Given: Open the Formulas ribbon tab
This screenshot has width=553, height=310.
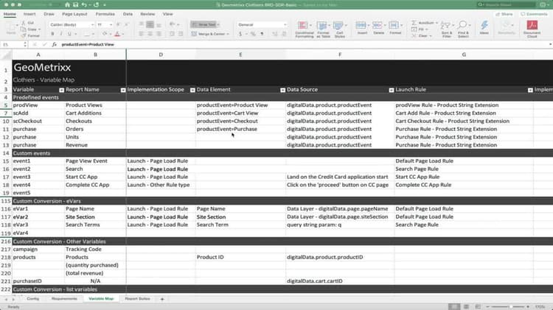Looking at the screenshot, I should pos(105,14).
